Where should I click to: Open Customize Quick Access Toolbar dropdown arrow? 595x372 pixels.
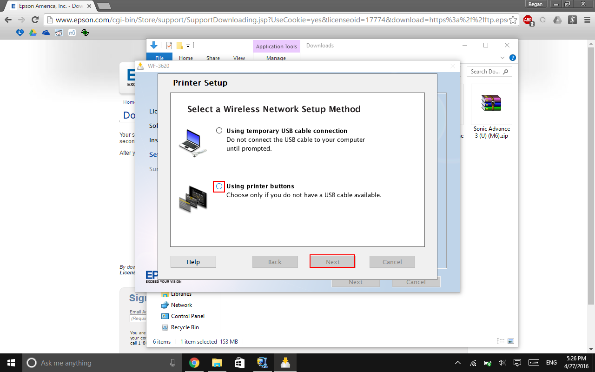[188, 46]
